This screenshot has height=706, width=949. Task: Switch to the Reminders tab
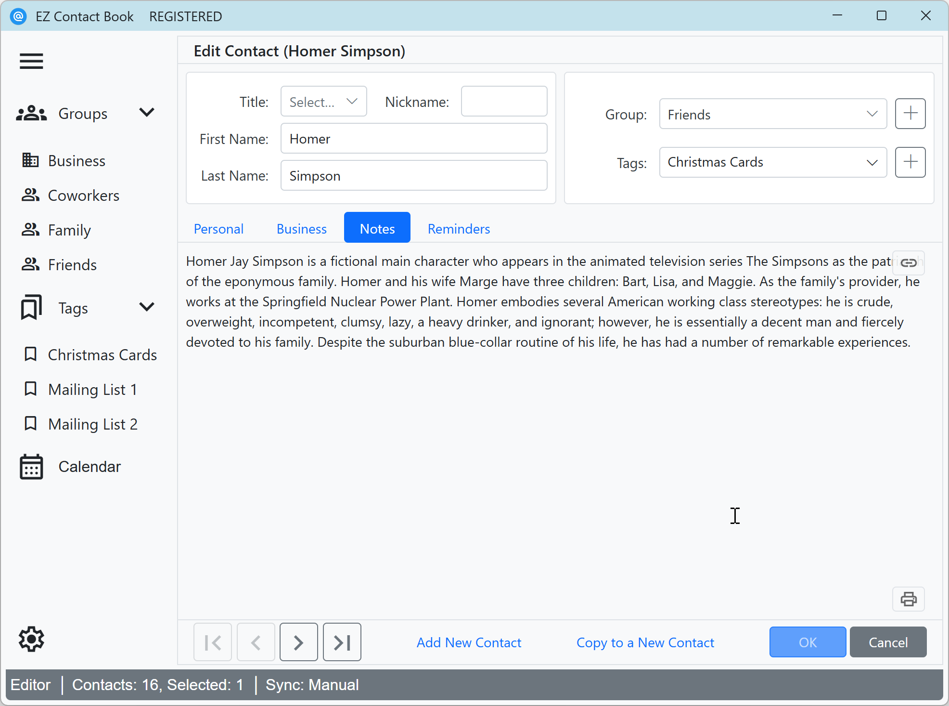tap(458, 229)
